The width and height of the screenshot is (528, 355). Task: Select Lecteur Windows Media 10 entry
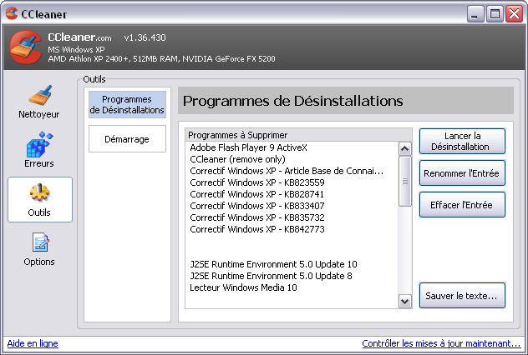click(243, 287)
